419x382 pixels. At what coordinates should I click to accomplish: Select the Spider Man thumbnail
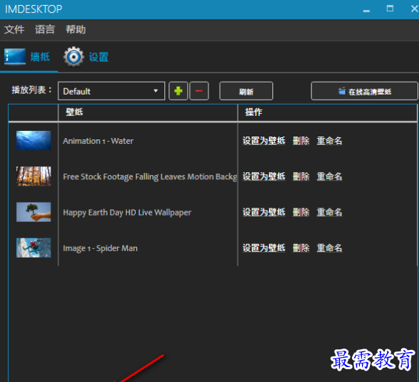(x=33, y=248)
